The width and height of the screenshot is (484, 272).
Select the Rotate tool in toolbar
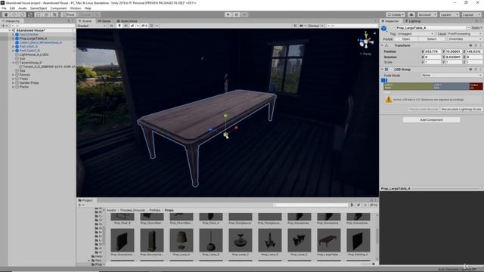point(22,14)
